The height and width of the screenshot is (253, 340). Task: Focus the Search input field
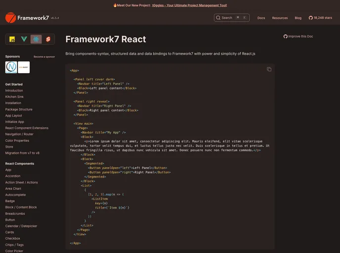tap(232, 18)
